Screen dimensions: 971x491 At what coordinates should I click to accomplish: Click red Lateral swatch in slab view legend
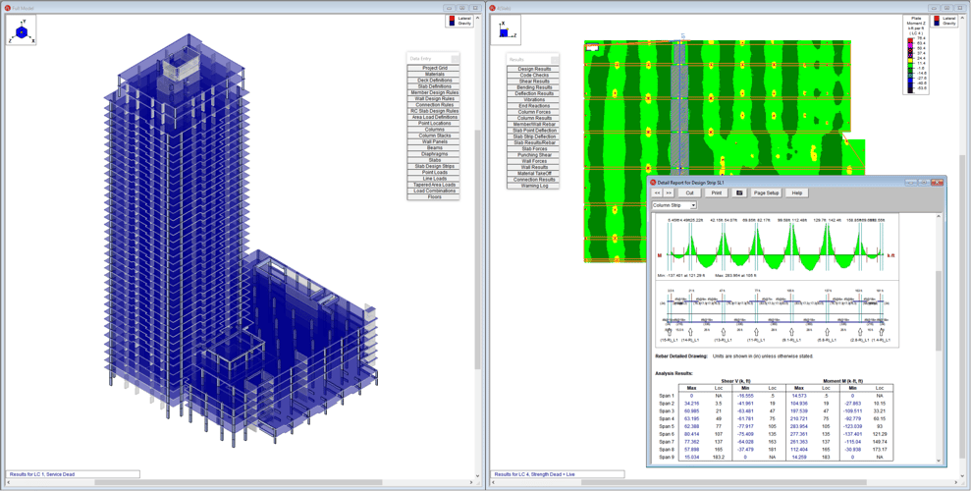click(x=935, y=19)
